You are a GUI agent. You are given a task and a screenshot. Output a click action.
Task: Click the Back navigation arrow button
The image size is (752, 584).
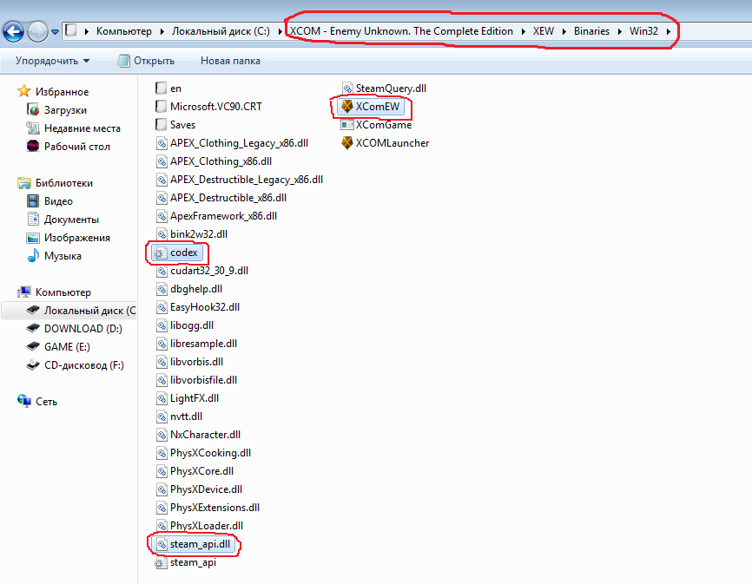pos(13,31)
